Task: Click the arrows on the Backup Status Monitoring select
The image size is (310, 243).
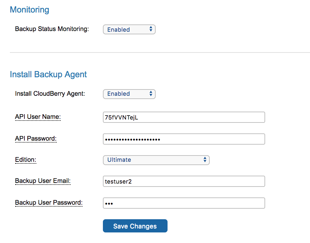Action: (151, 29)
